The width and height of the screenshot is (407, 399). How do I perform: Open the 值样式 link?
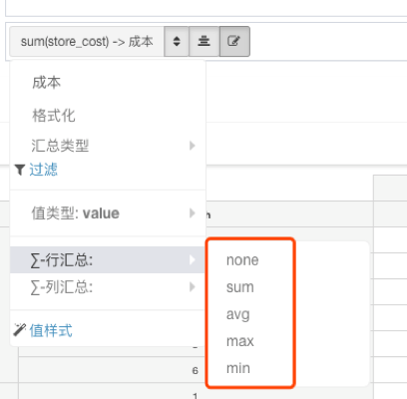51,330
